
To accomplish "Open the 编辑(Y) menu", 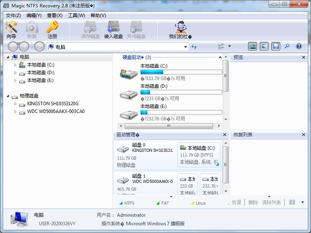I will tap(34, 16).
